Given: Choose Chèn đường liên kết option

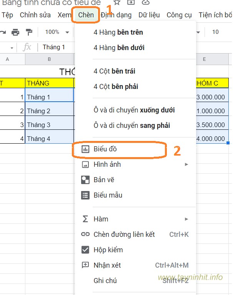Looking at the screenshot, I should (x=124, y=235).
